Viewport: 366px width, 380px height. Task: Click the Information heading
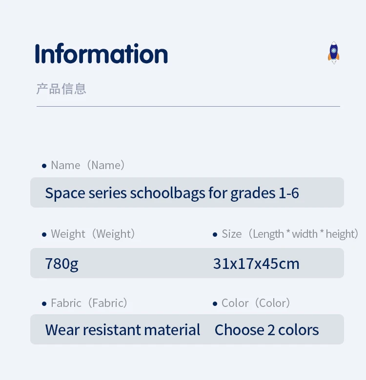(102, 54)
